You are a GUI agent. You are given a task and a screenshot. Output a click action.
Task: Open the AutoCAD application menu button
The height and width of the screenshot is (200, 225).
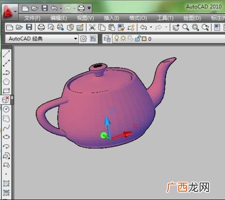[x=9, y=12]
